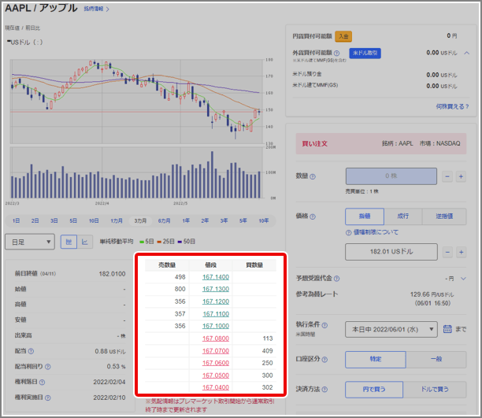
Task: Open the 何株買える? link
Action: 452,106
